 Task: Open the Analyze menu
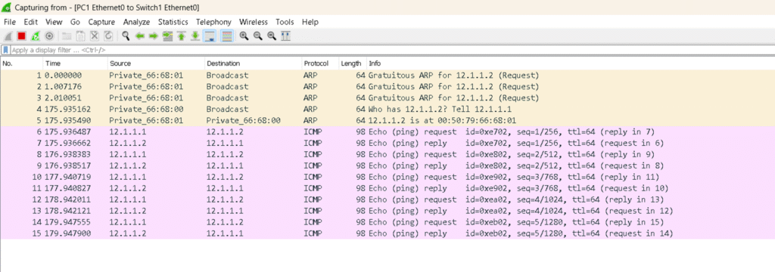coord(136,22)
